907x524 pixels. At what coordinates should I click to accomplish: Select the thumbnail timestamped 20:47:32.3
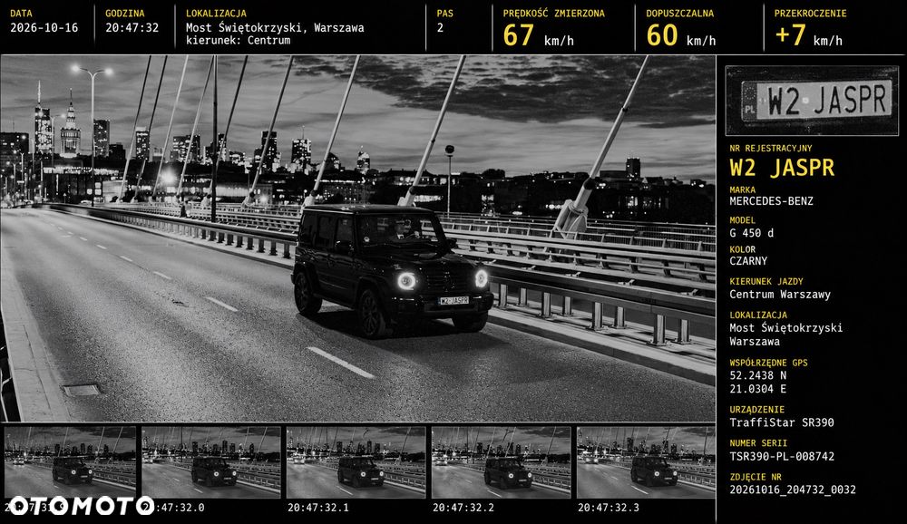646,462
